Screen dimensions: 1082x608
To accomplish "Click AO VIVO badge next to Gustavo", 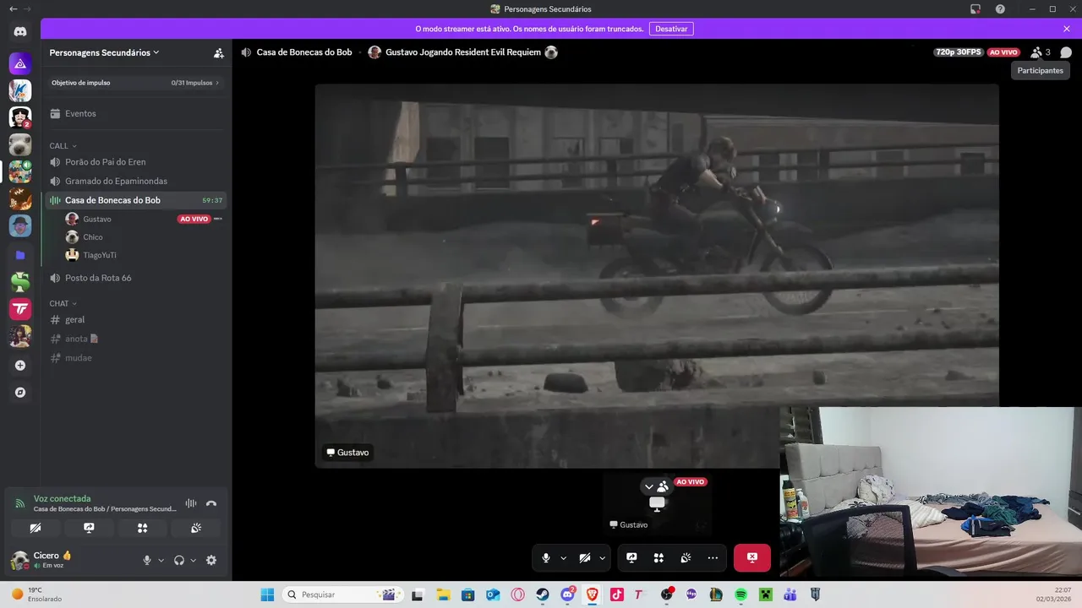I will point(194,219).
